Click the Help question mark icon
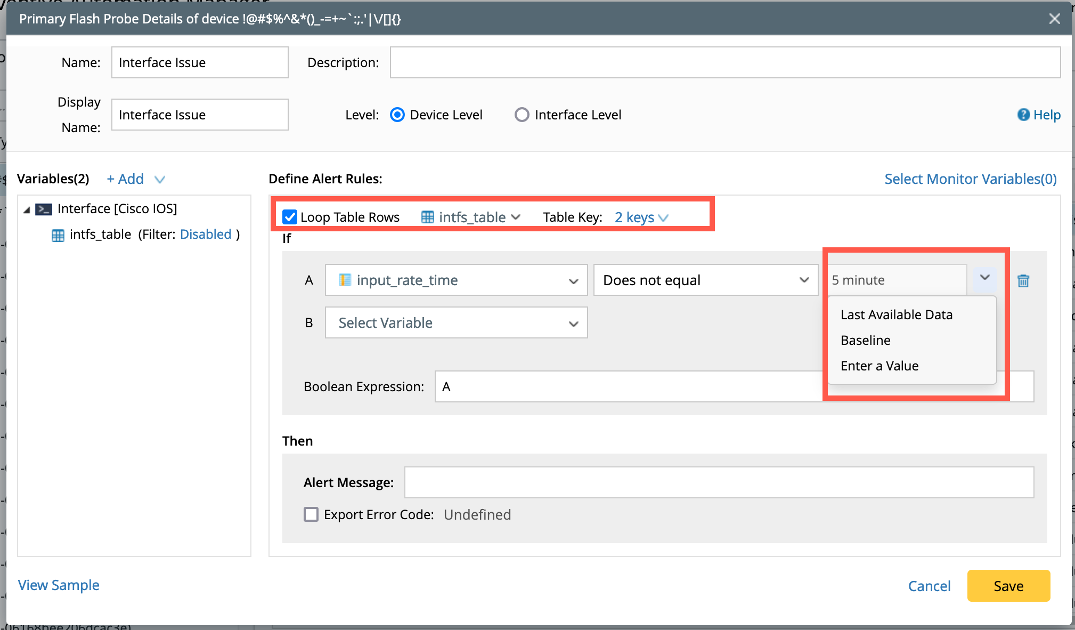1075x630 pixels. click(1023, 115)
